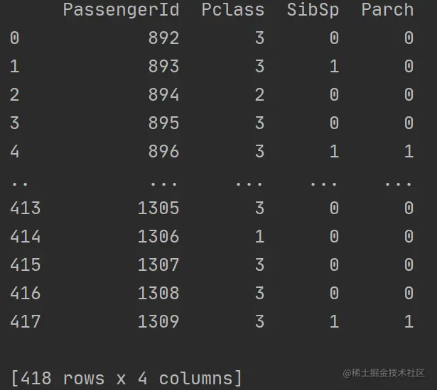Click the row index 417
Viewport: 437px width, 390px height.
26,322
